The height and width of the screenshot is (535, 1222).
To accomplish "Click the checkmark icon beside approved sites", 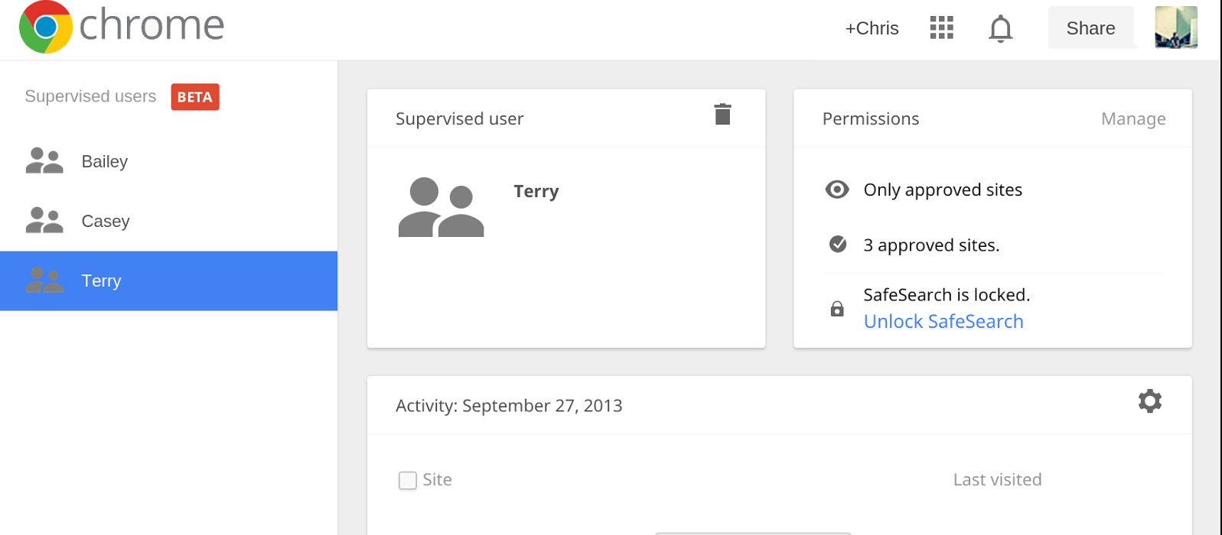I will [x=838, y=245].
